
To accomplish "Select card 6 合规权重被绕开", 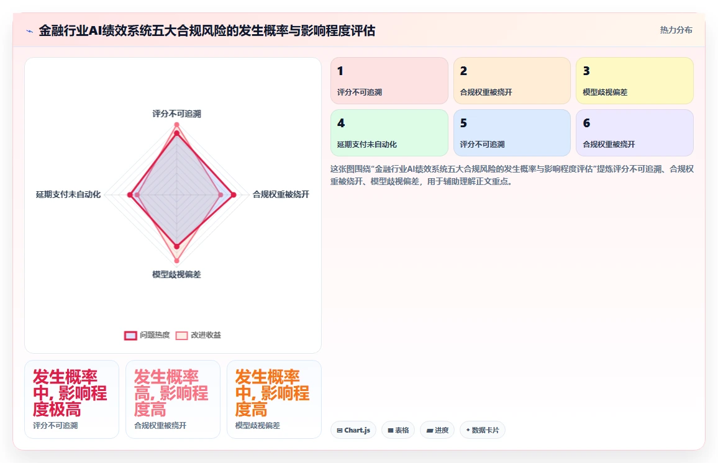I will (x=635, y=133).
